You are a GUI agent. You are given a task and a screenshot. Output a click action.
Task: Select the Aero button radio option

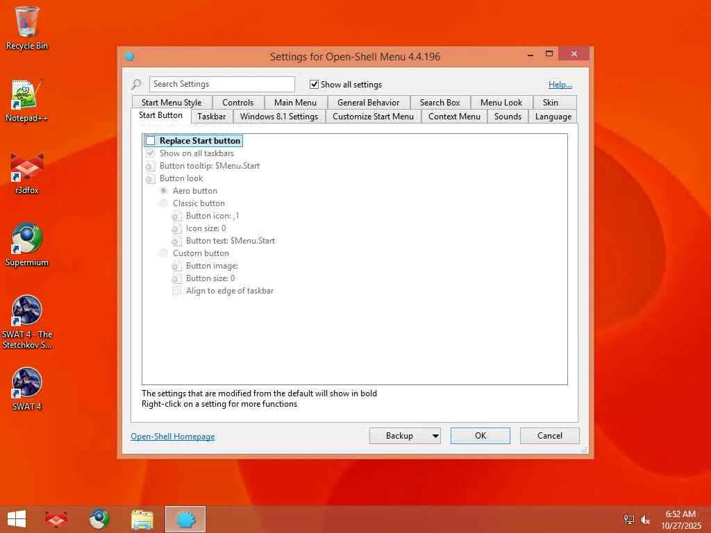pyautogui.click(x=164, y=191)
